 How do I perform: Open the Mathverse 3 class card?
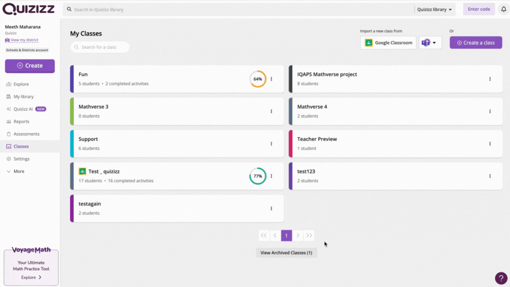pyautogui.click(x=177, y=111)
